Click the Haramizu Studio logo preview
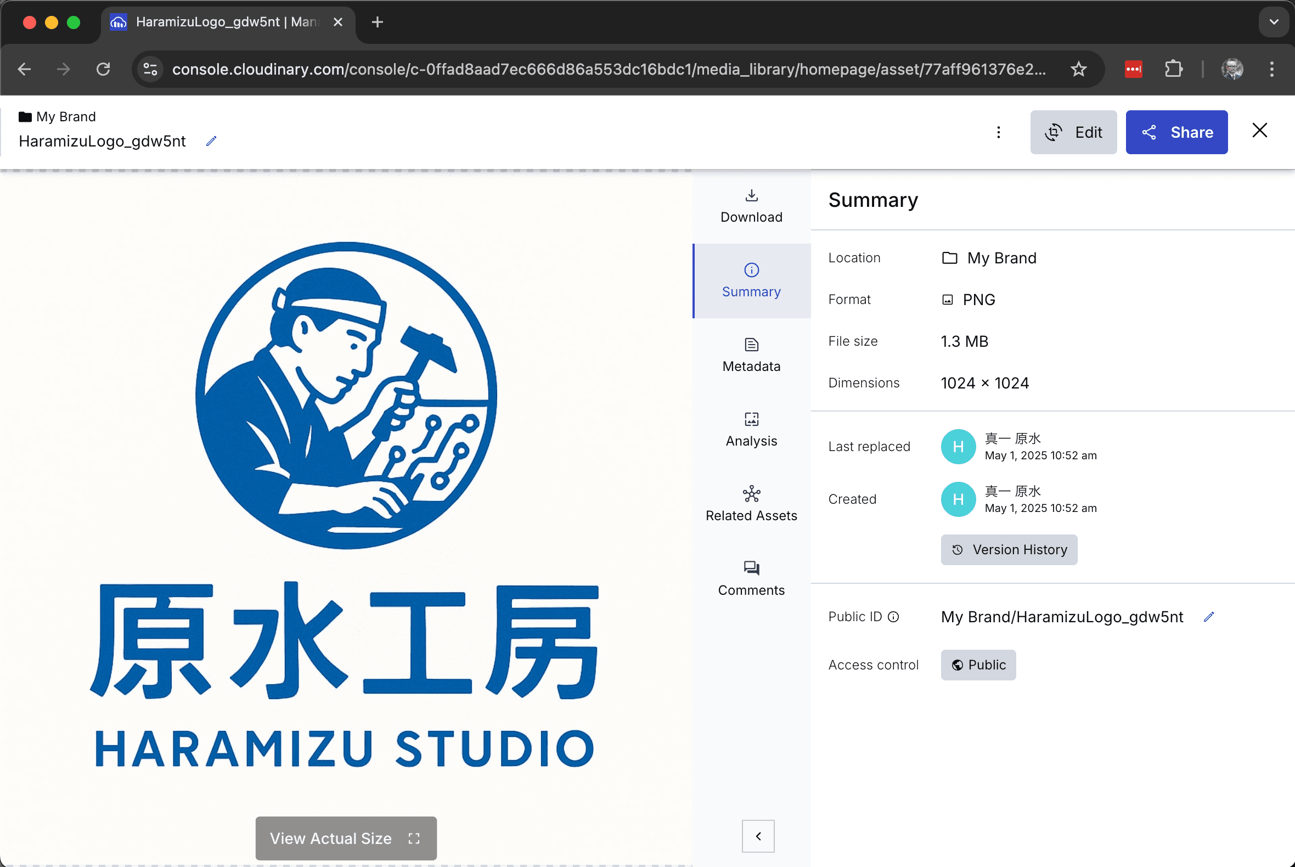1295x867 pixels. tap(346, 498)
